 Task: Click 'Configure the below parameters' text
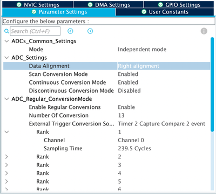46,22
